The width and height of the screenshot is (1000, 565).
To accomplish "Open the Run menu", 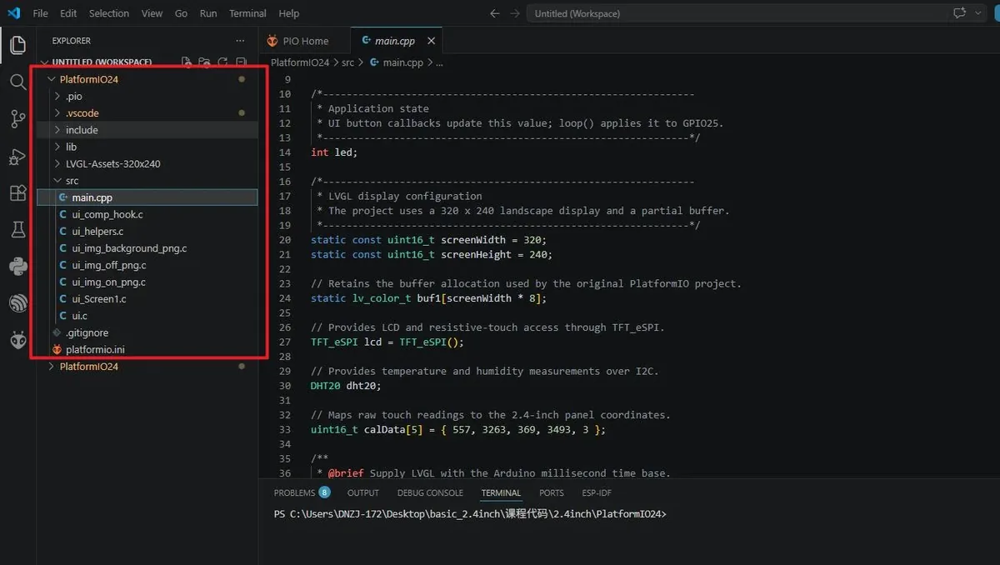I will pos(208,13).
